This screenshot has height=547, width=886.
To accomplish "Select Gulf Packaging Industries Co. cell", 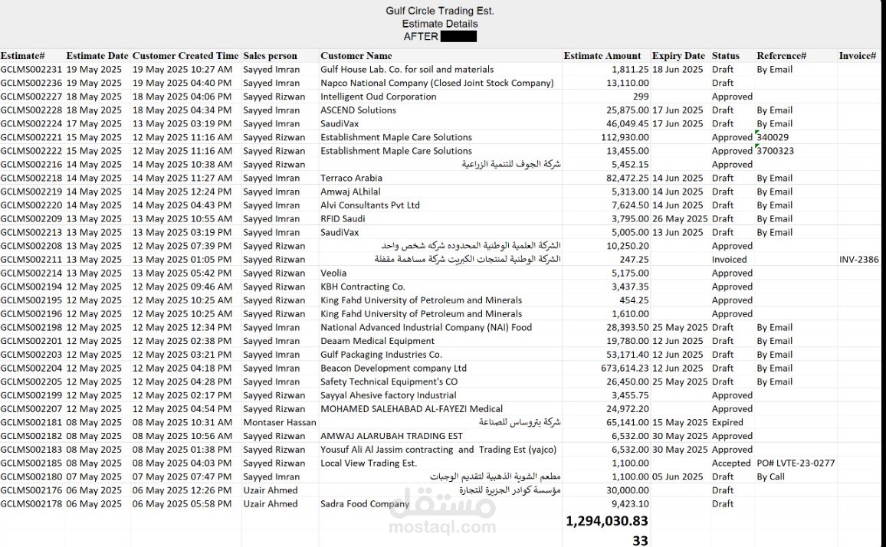I will [x=381, y=354].
